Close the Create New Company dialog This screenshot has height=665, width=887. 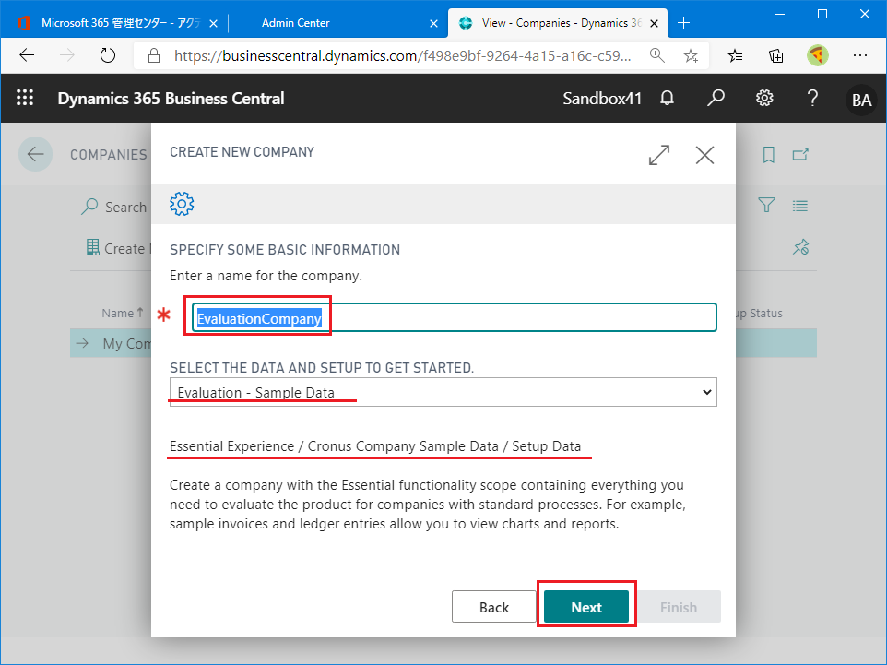[x=704, y=155]
